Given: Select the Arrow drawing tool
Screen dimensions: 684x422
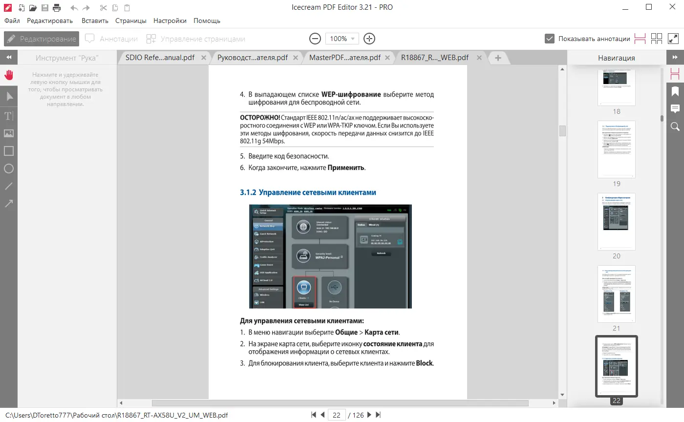Looking at the screenshot, I should tap(8, 203).
